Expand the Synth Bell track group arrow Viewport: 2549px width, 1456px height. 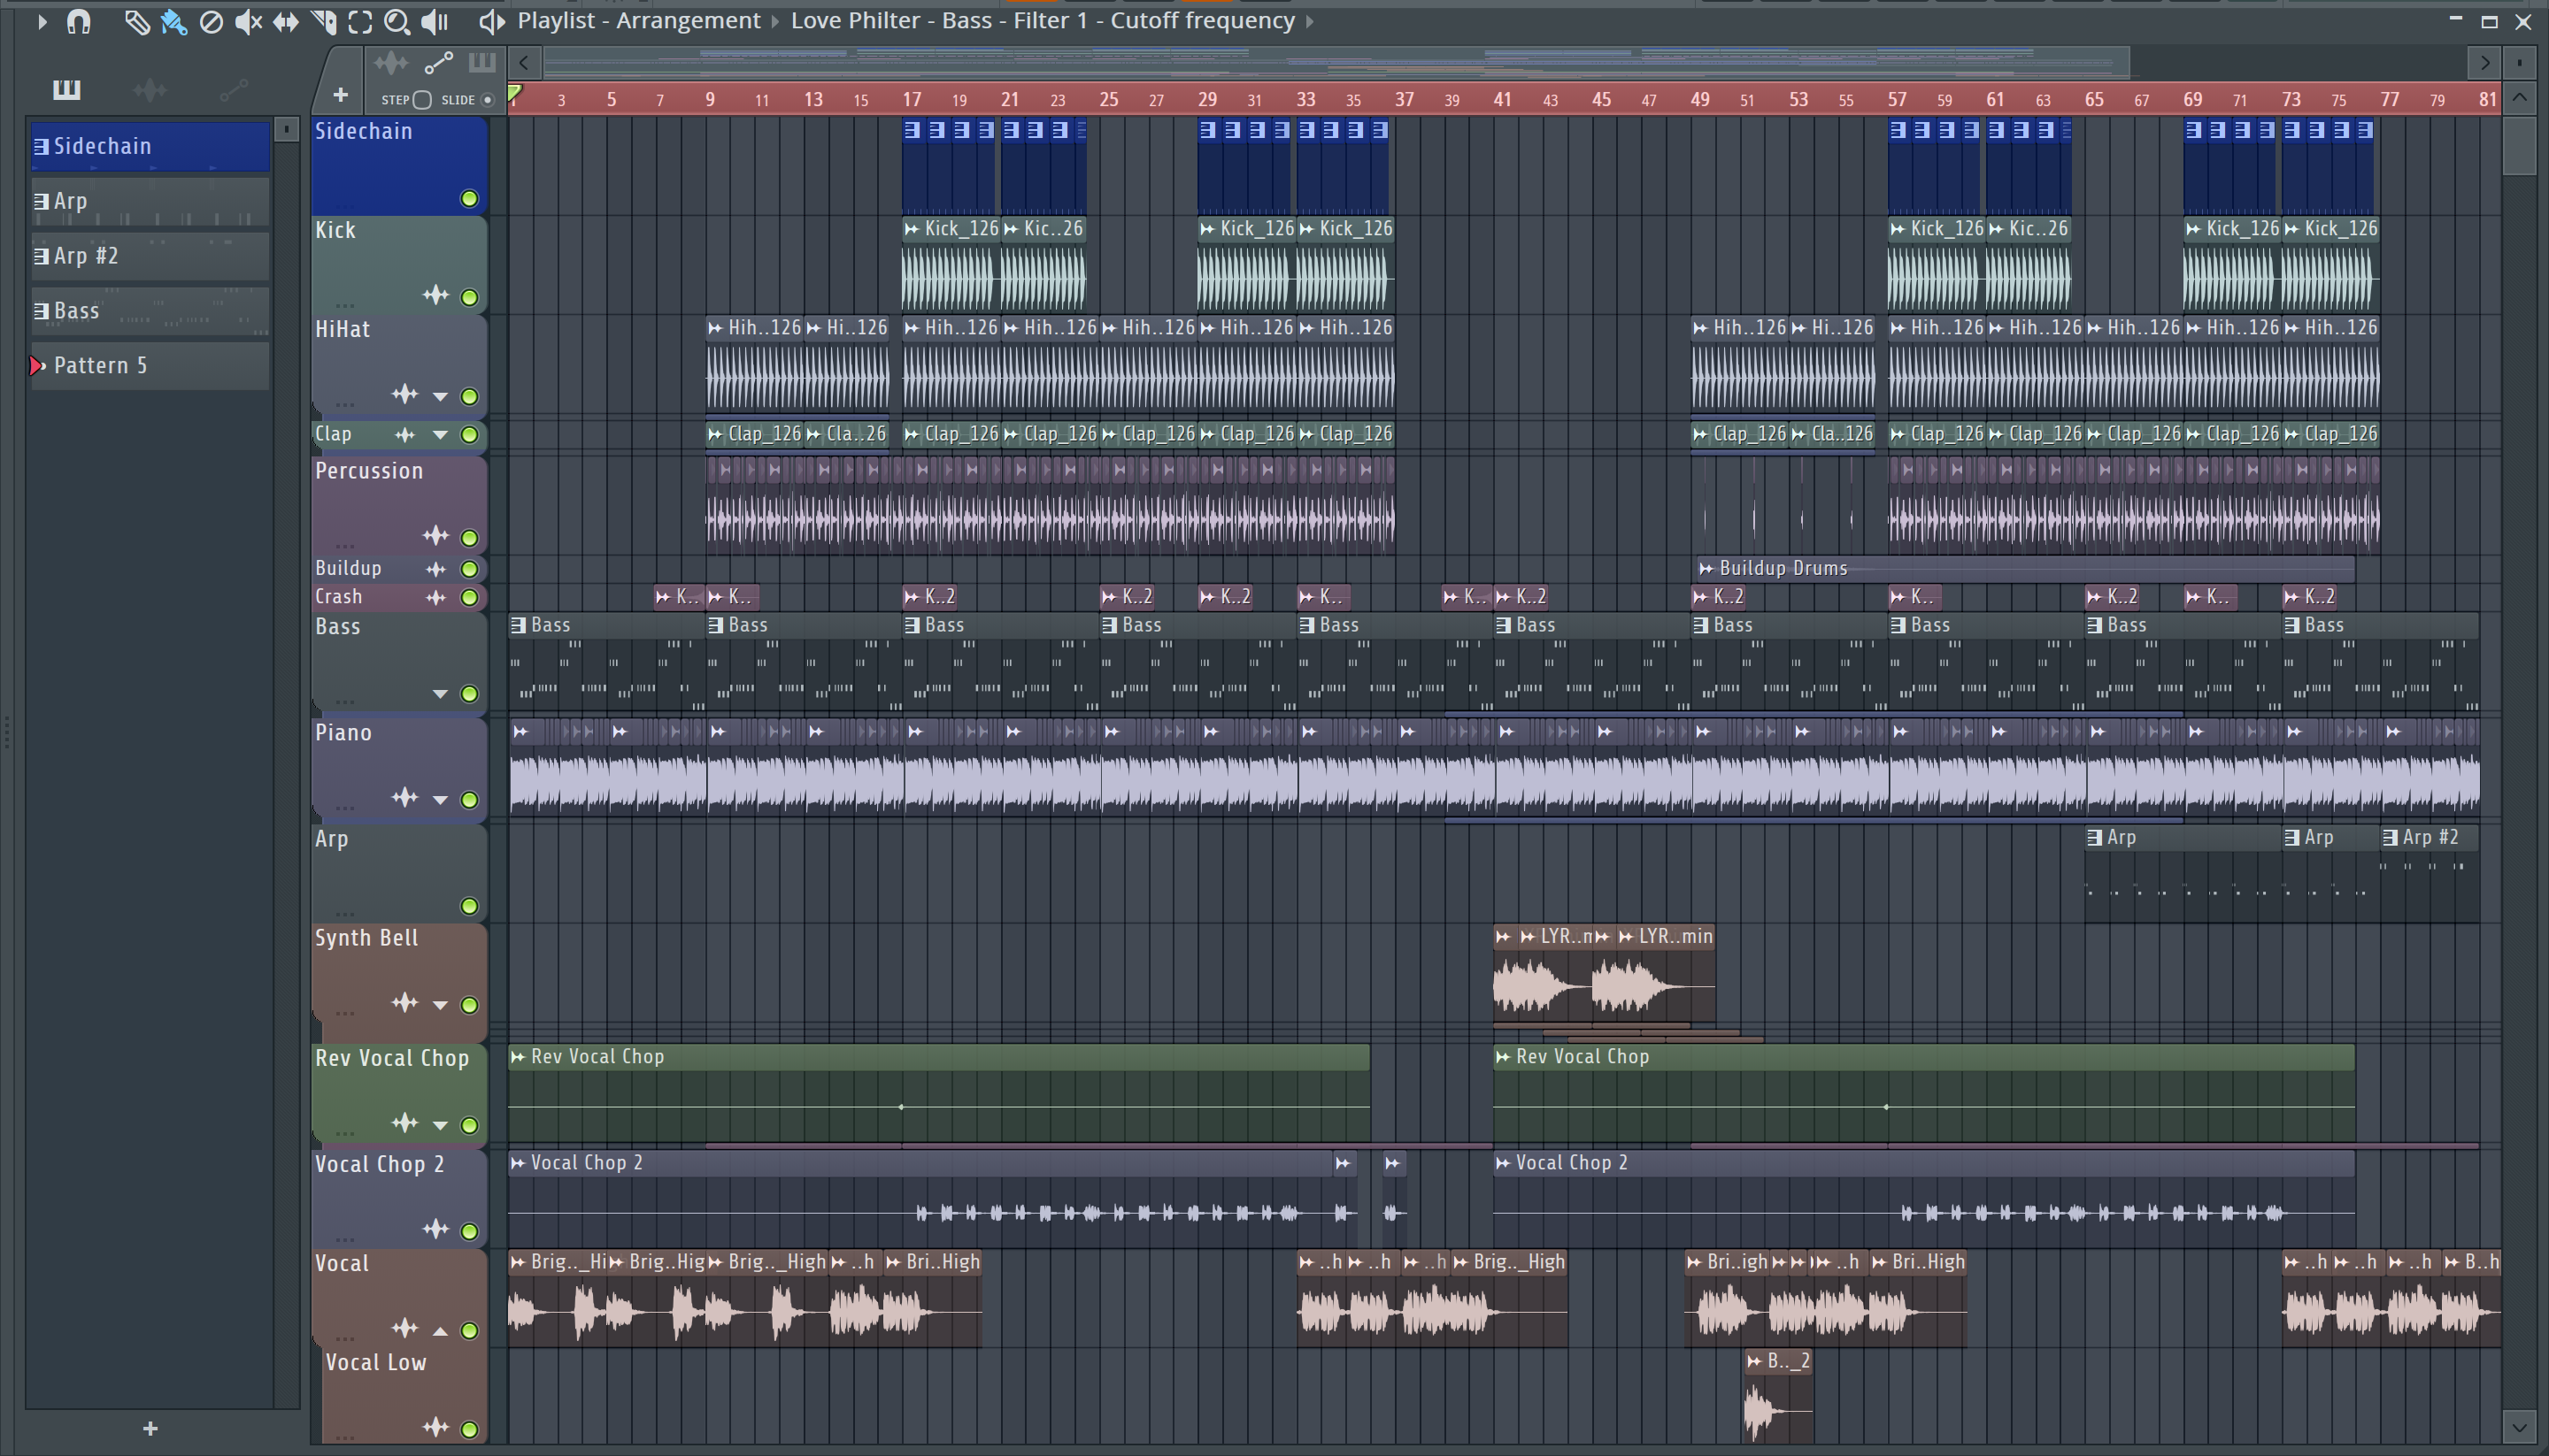click(440, 1005)
